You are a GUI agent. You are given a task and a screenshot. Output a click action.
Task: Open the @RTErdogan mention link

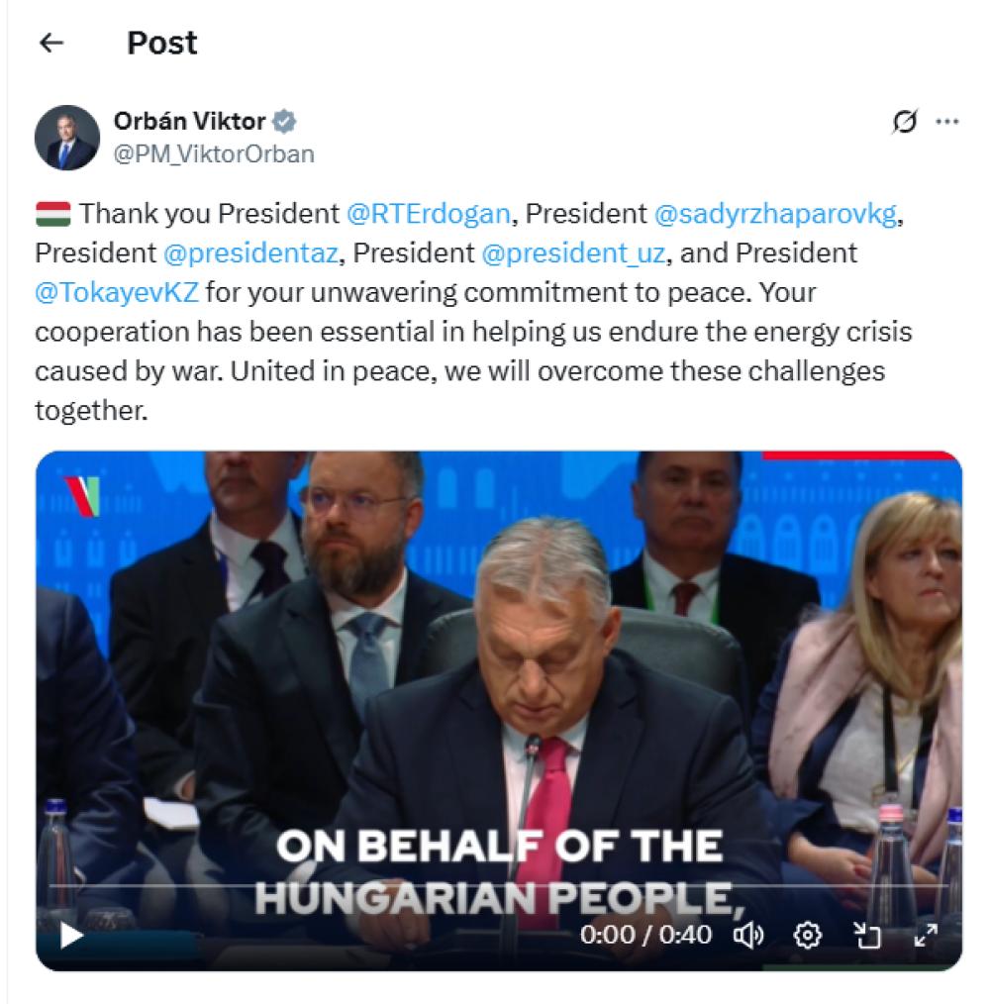pyautogui.click(x=428, y=214)
